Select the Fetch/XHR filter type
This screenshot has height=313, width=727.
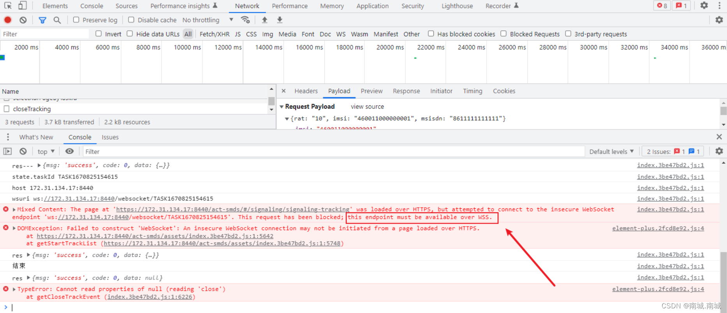click(215, 34)
